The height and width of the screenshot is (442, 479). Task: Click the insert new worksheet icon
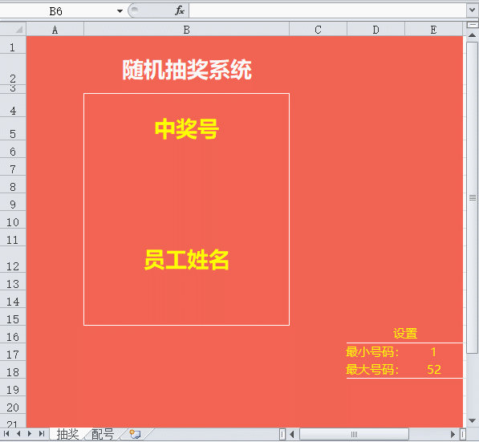click(x=135, y=434)
